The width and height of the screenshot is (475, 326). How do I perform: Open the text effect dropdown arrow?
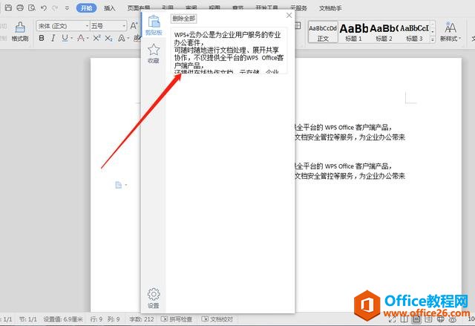128,39
